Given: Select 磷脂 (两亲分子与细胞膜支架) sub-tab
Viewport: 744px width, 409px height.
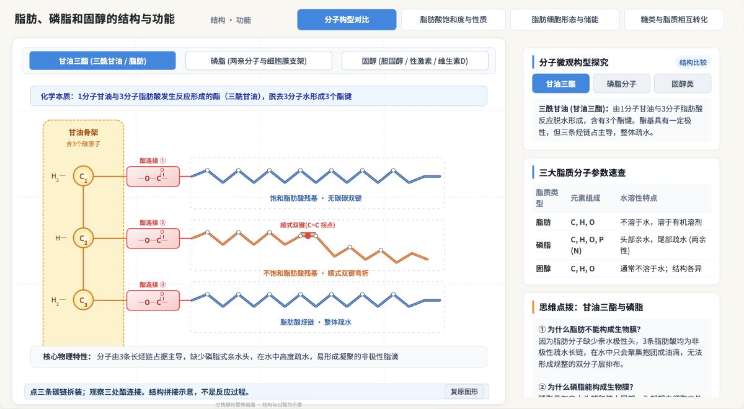Looking at the screenshot, I should coord(259,61).
